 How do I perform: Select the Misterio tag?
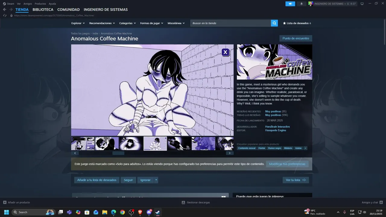288,148
